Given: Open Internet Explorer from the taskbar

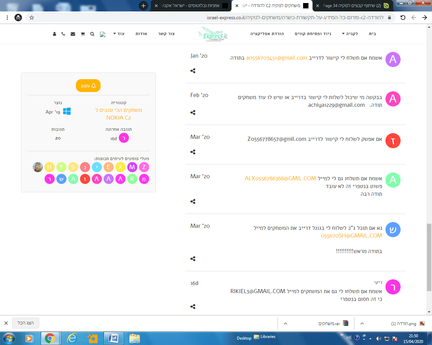Looking at the screenshot, I should [x=72, y=338].
